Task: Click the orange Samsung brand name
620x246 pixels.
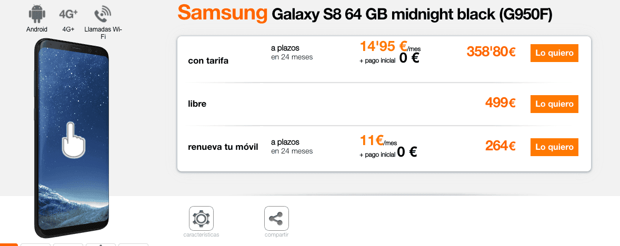Action: coord(223,14)
